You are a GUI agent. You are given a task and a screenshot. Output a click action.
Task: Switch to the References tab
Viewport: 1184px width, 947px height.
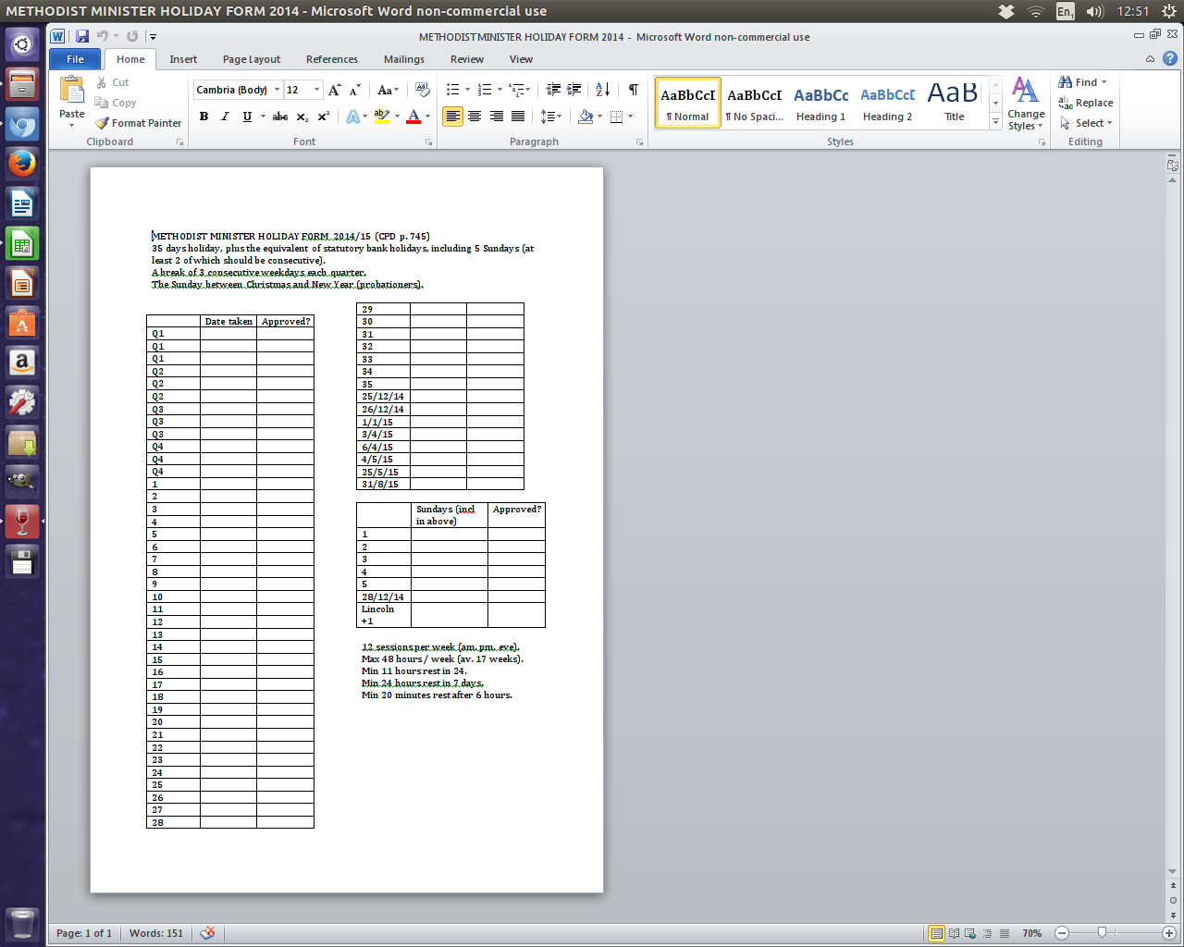[x=332, y=59]
